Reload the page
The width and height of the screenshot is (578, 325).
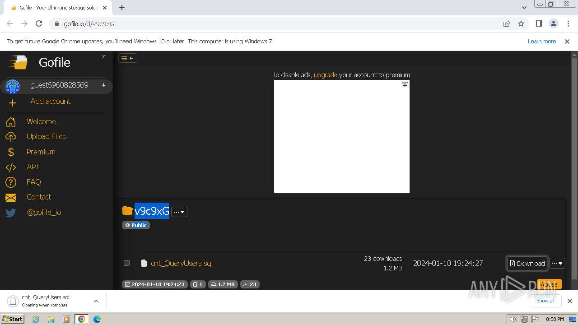click(x=39, y=23)
